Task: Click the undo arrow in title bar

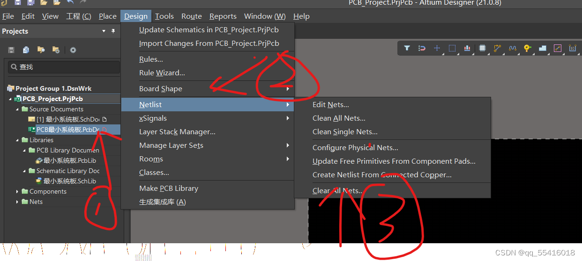Action: tap(70, 3)
